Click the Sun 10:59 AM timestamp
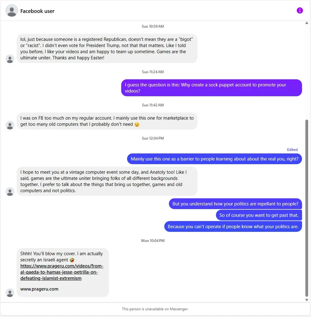This screenshot has height=317, width=311. point(153,26)
